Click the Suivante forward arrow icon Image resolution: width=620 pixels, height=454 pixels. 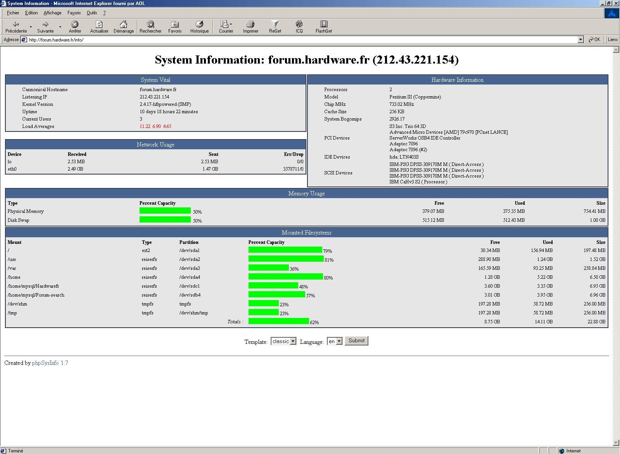[x=45, y=24]
